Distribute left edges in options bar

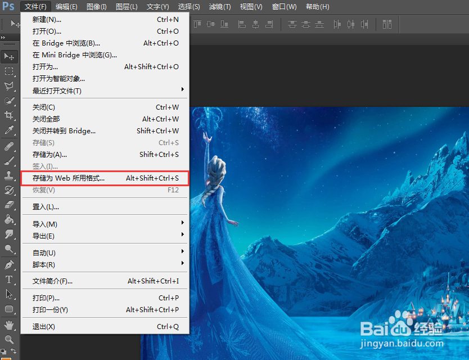coord(337,24)
